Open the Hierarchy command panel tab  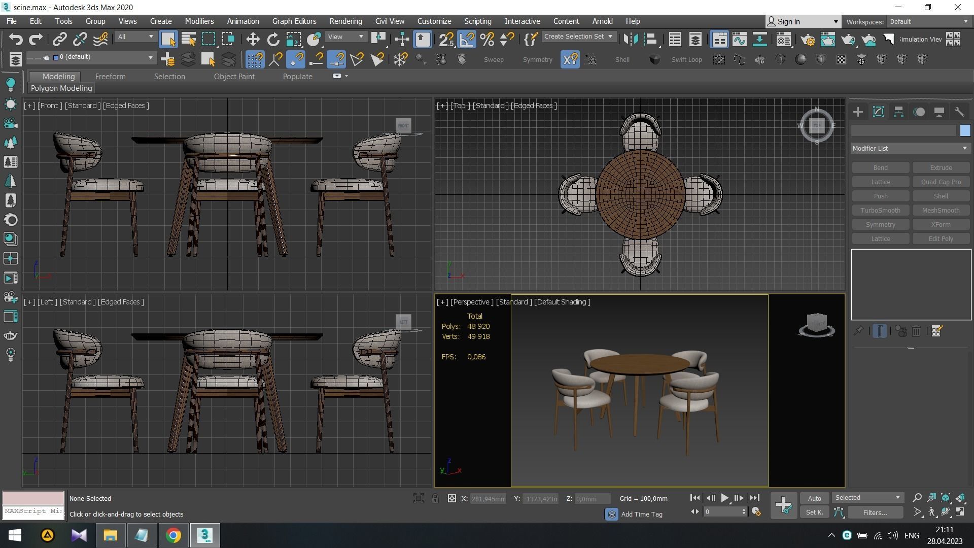898,112
